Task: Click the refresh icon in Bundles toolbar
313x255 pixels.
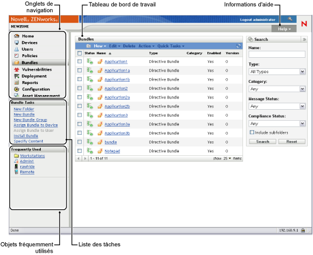Action: pos(238,46)
